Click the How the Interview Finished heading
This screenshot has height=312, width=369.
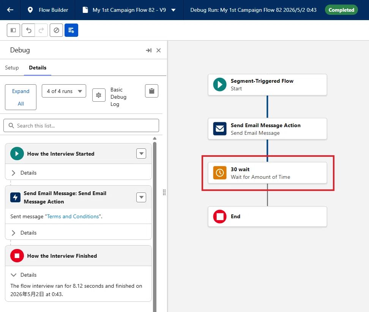[62, 256]
